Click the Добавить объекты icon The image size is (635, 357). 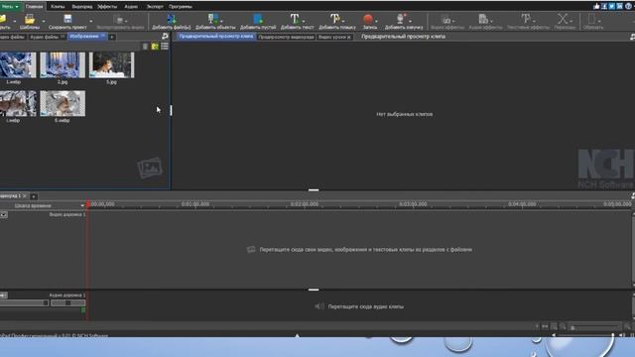coord(212,19)
